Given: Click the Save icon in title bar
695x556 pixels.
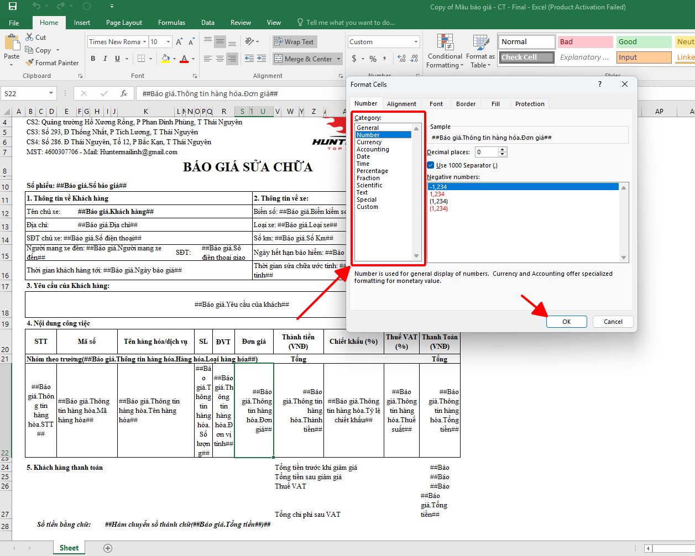Looking at the screenshot, I should [12, 7].
